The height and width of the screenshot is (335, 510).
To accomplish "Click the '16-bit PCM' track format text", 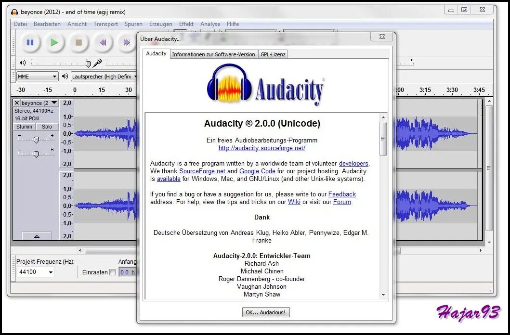I will (x=26, y=118).
